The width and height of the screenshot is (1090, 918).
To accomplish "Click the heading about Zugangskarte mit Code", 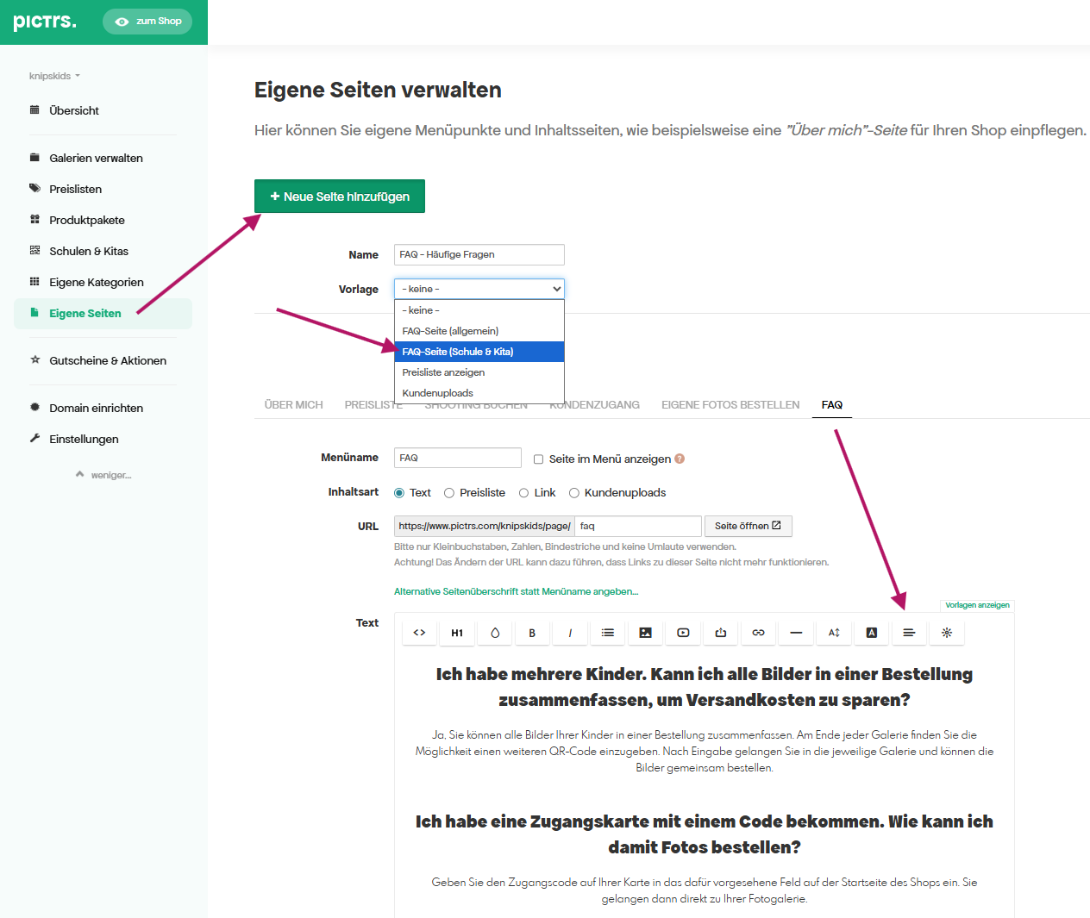I will click(705, 834).
